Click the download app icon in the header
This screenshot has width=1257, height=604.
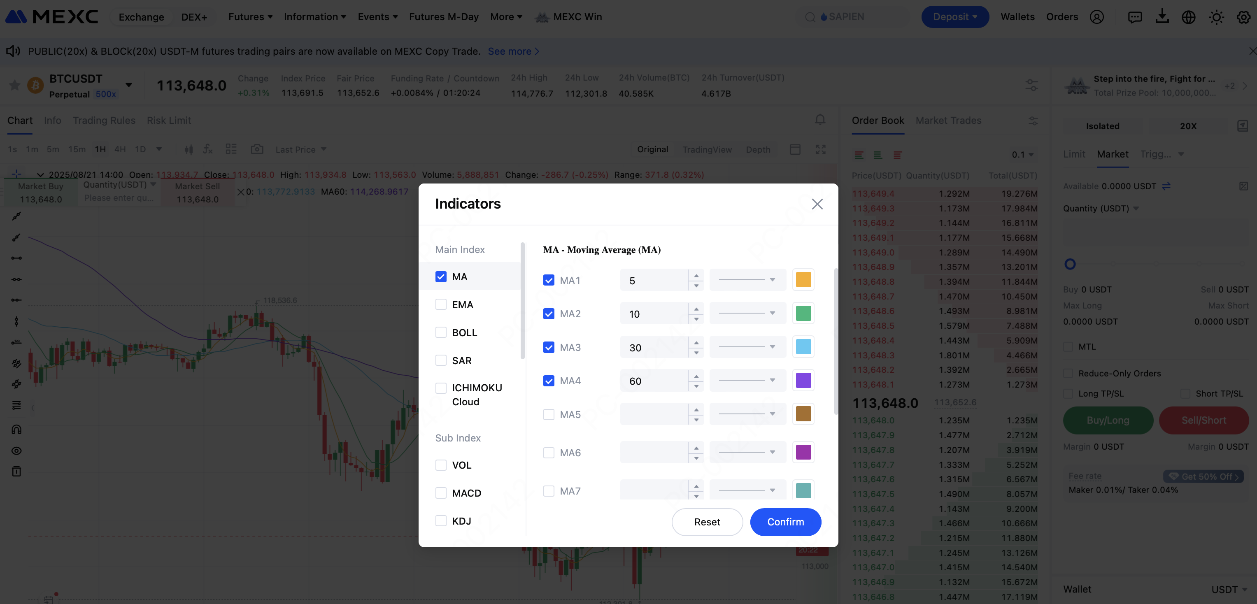(1162, 16)
